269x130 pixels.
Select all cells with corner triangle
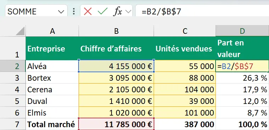pos(20,31)
